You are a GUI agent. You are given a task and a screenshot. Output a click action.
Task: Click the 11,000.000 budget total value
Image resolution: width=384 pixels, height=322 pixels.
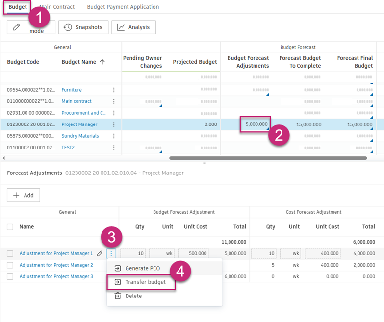tap(233, 242)
